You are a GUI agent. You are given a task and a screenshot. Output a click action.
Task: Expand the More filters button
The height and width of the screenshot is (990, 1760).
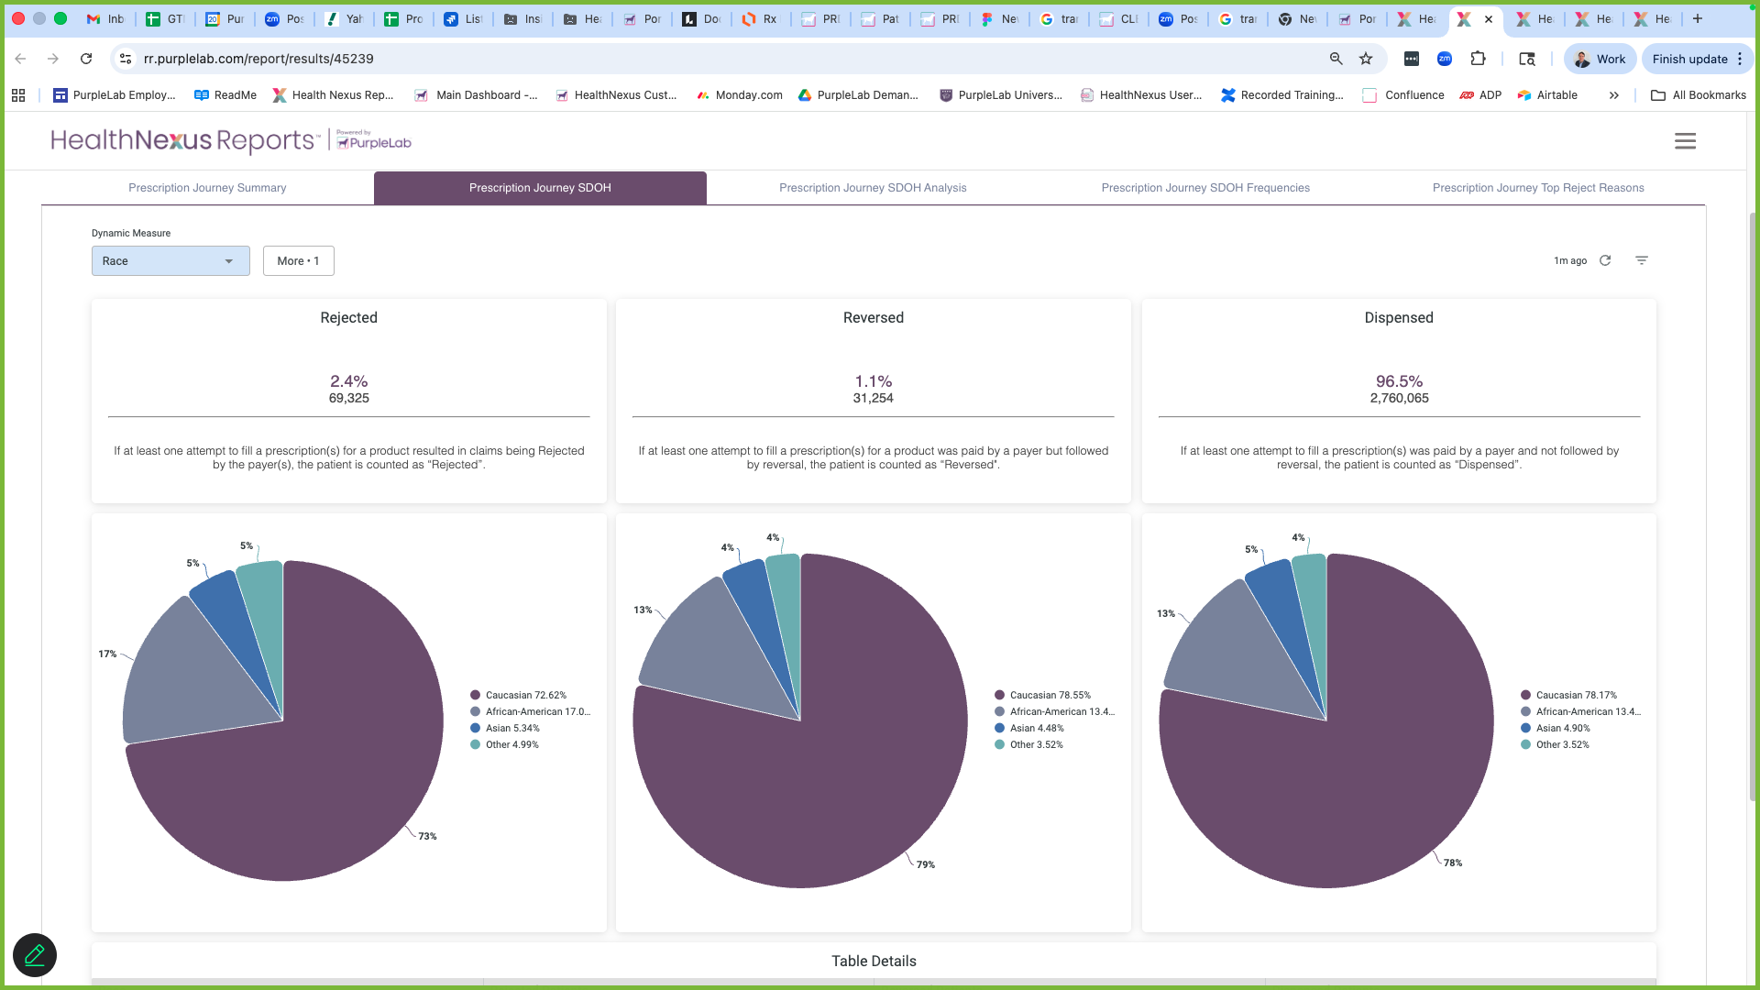[x=298, y=261]
